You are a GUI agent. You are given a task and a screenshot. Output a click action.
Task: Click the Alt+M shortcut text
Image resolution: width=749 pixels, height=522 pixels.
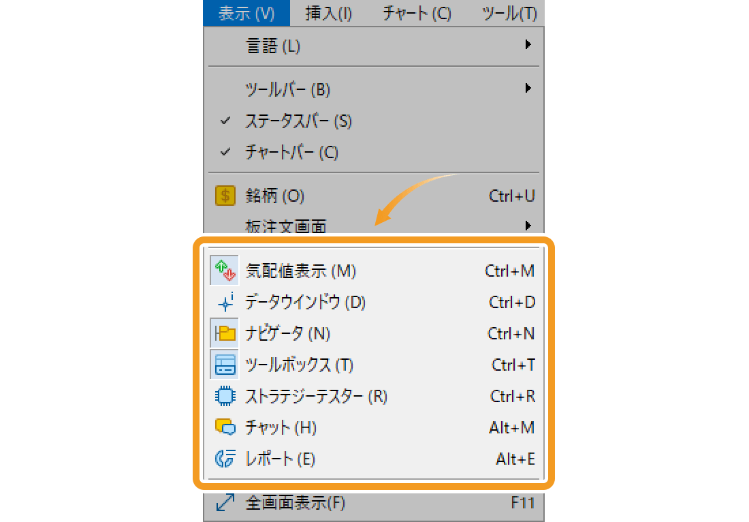coord(511,427)
